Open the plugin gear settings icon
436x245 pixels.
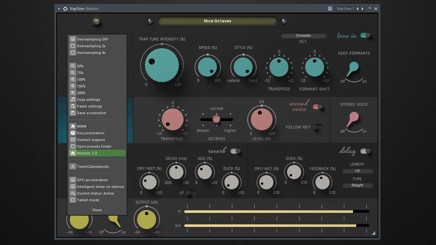(x=65, y=9)
